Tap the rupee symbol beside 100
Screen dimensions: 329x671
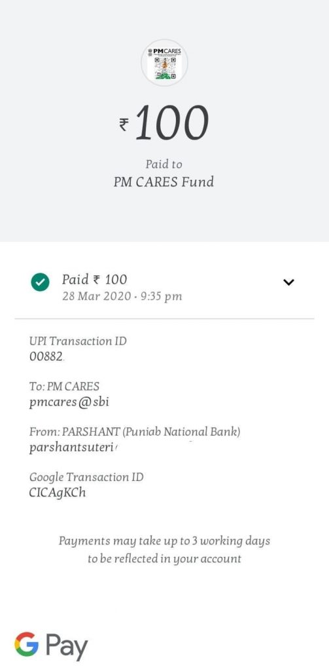124,125
